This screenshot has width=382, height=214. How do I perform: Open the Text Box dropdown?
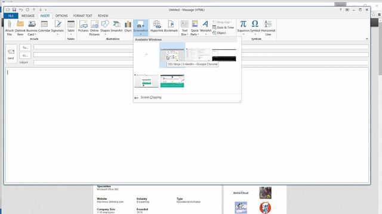pos(184,28)
